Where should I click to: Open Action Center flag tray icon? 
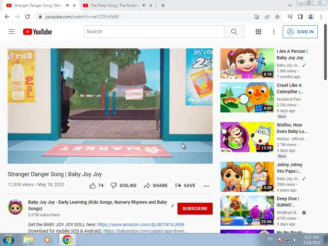click(280, 240)
